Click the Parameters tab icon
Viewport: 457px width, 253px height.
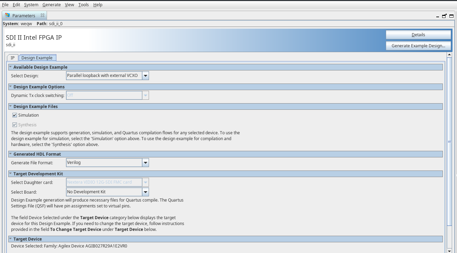[x=7, y=16]
